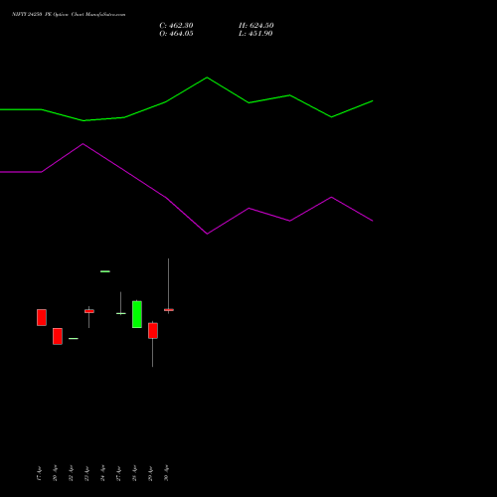The height and width of the screenshot is (497, 497).
Task: Click the 29 Apr red candle
Action: [x=153, y=331]
